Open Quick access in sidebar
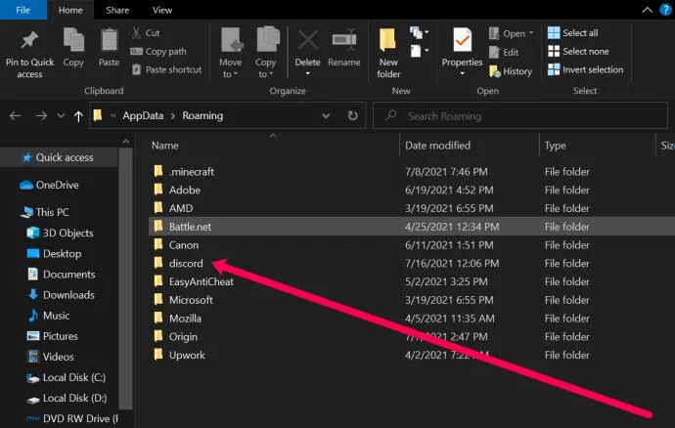 pyautogui.click(x=58, y=157)
